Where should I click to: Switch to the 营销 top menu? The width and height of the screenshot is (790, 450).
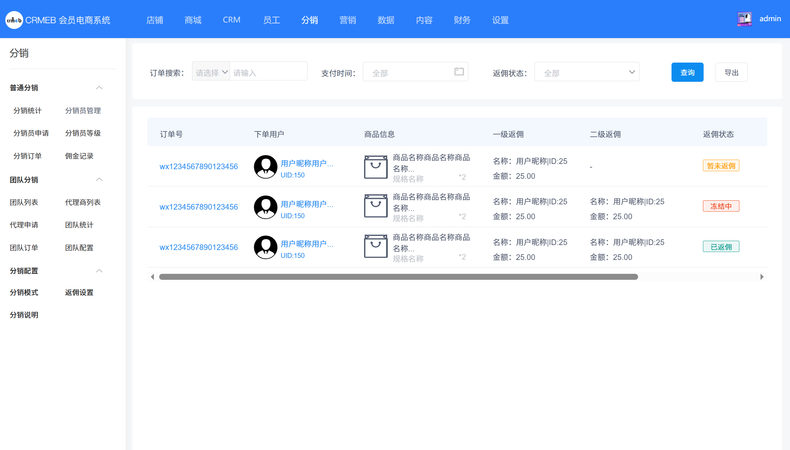point(348,20)
